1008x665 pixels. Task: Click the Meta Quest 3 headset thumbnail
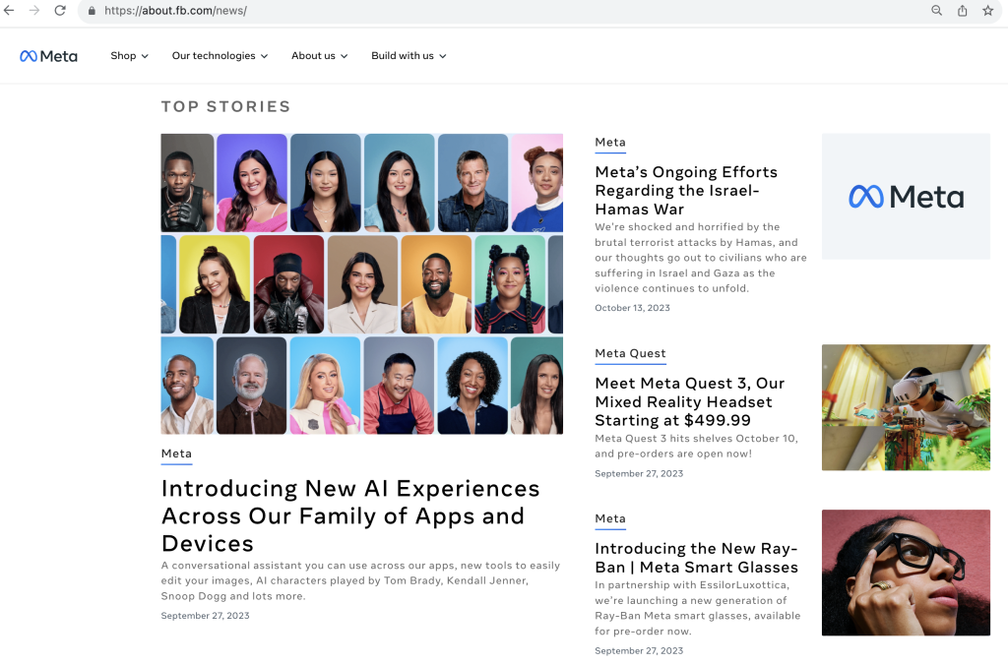coord(906,407)
